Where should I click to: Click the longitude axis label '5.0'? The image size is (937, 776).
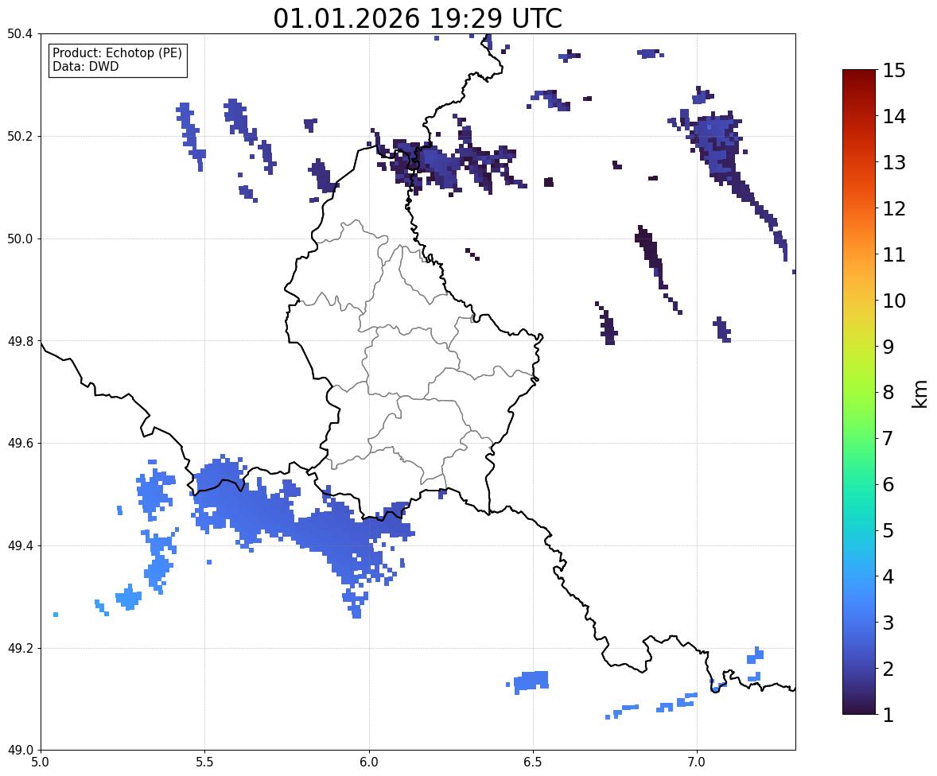41,762
